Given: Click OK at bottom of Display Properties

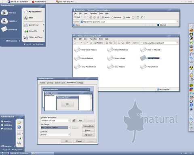Looking at the screenshot, I should click(67, 141).
